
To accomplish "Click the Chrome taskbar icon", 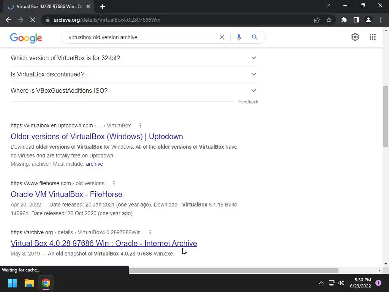I will click(46, 283).
